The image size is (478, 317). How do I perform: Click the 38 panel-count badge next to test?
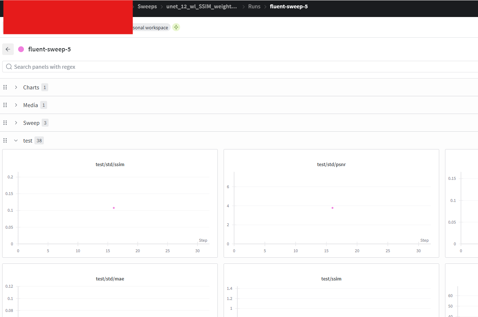(39, 140)
